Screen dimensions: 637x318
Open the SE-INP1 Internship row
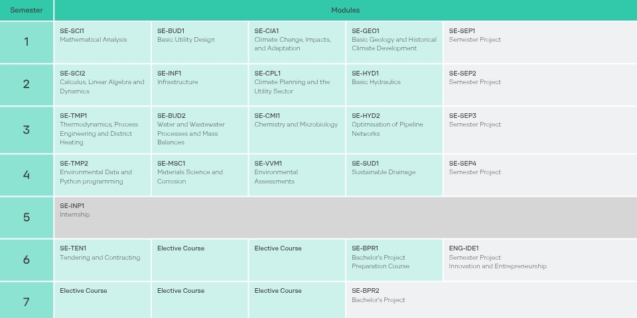[x=346, y=218]
